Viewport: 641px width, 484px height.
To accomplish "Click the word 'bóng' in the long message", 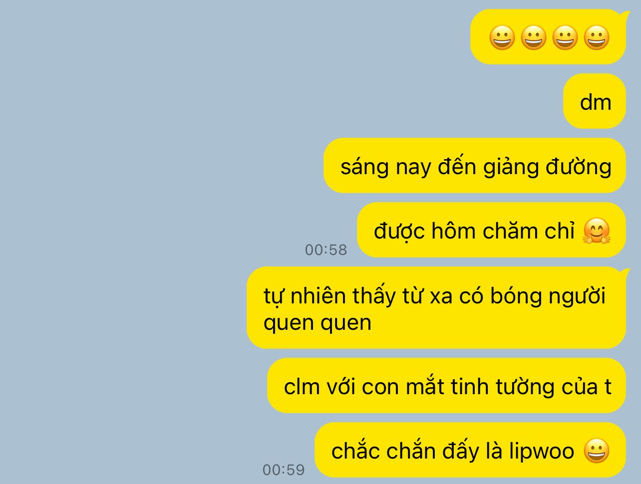I will pyautogui.click(x=516, y=297).
